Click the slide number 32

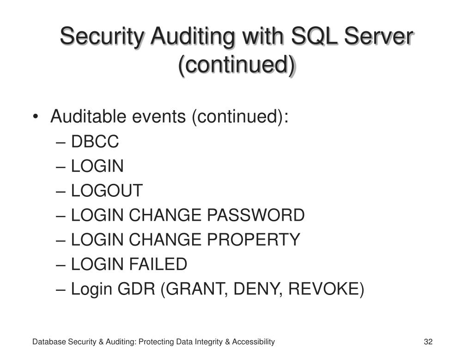(428, 342)
